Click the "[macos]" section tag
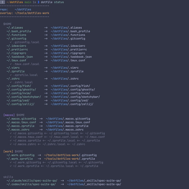 (x=9, y=115)
